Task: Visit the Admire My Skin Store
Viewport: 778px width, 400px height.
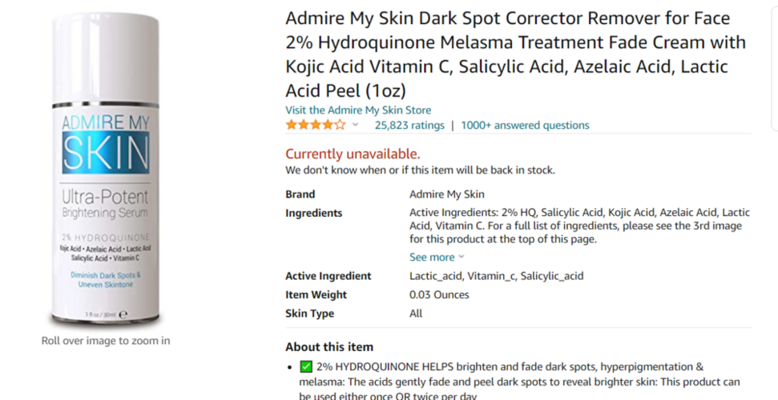Action: (x=358, y=110)
